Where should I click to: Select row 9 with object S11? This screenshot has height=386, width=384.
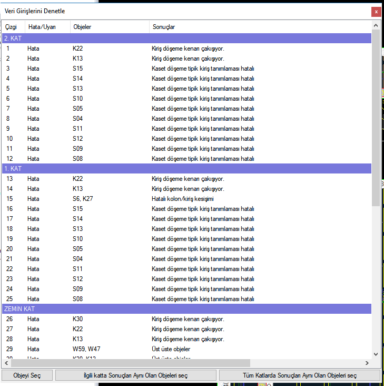point(186,129)
